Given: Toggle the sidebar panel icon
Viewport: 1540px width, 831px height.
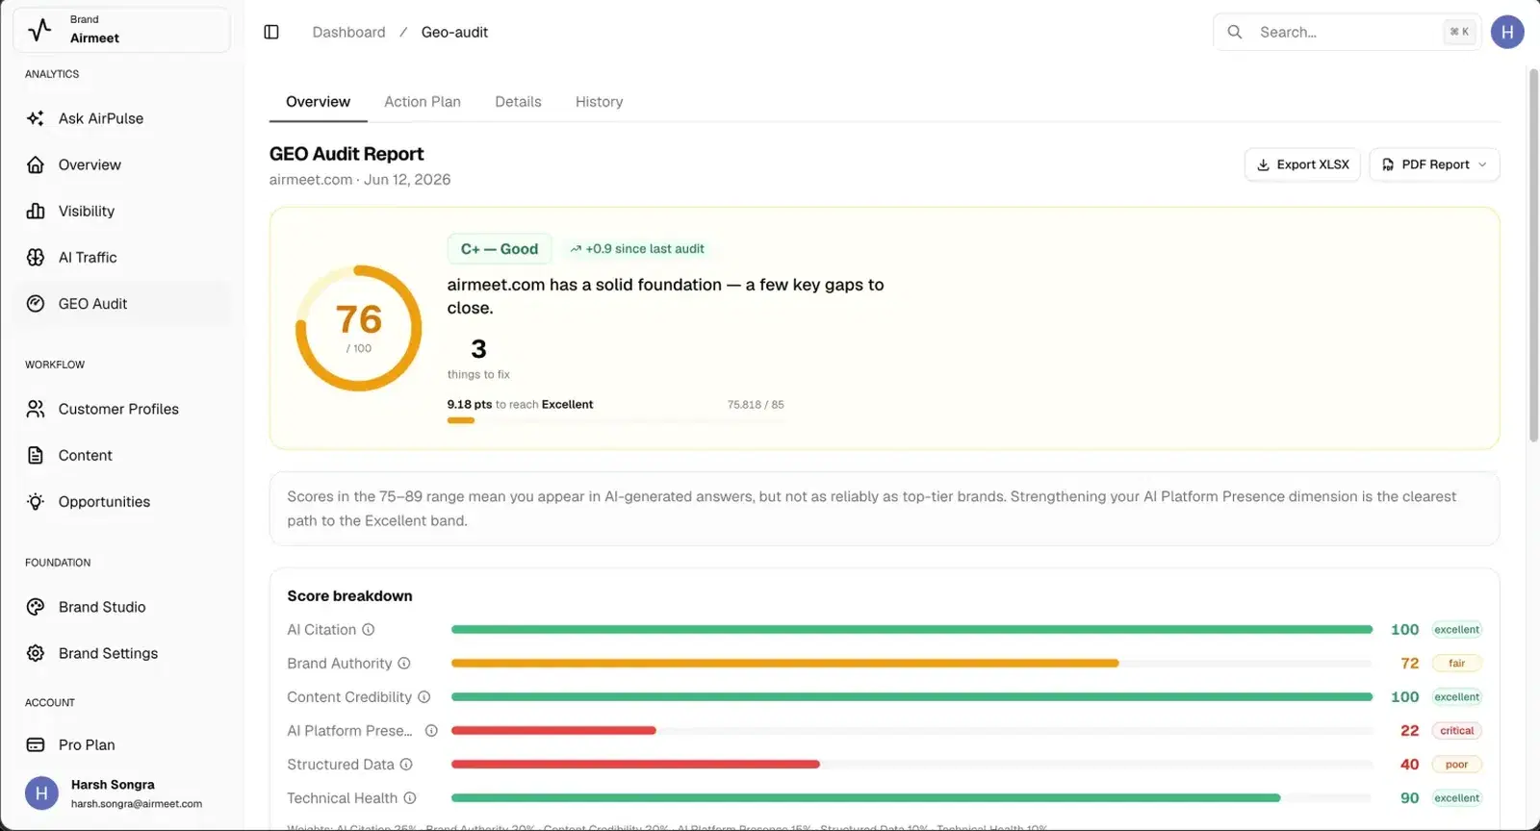Looking at the screenshot, I should [x=271, y=32].
